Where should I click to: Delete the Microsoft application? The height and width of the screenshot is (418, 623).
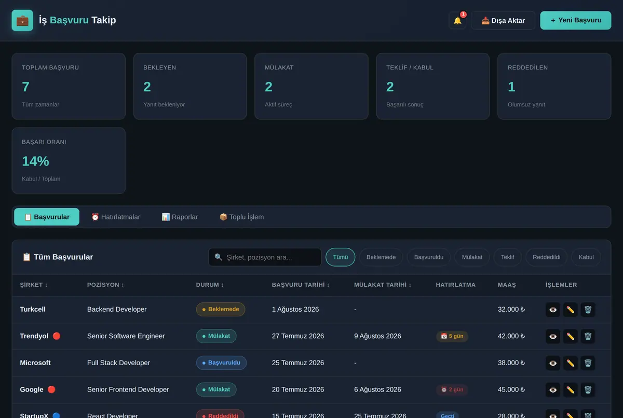588,363
